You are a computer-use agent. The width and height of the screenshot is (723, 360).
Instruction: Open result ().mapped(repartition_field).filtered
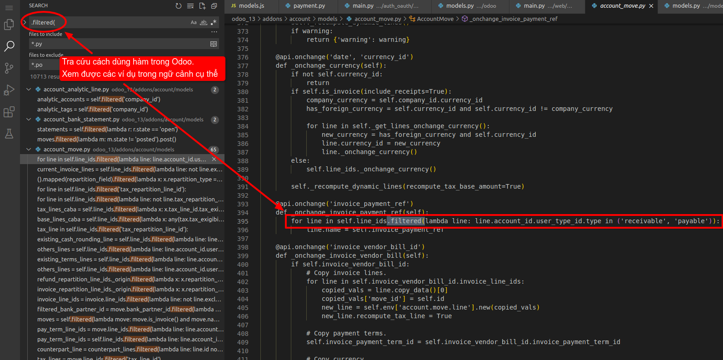click(x=130, y=180)
